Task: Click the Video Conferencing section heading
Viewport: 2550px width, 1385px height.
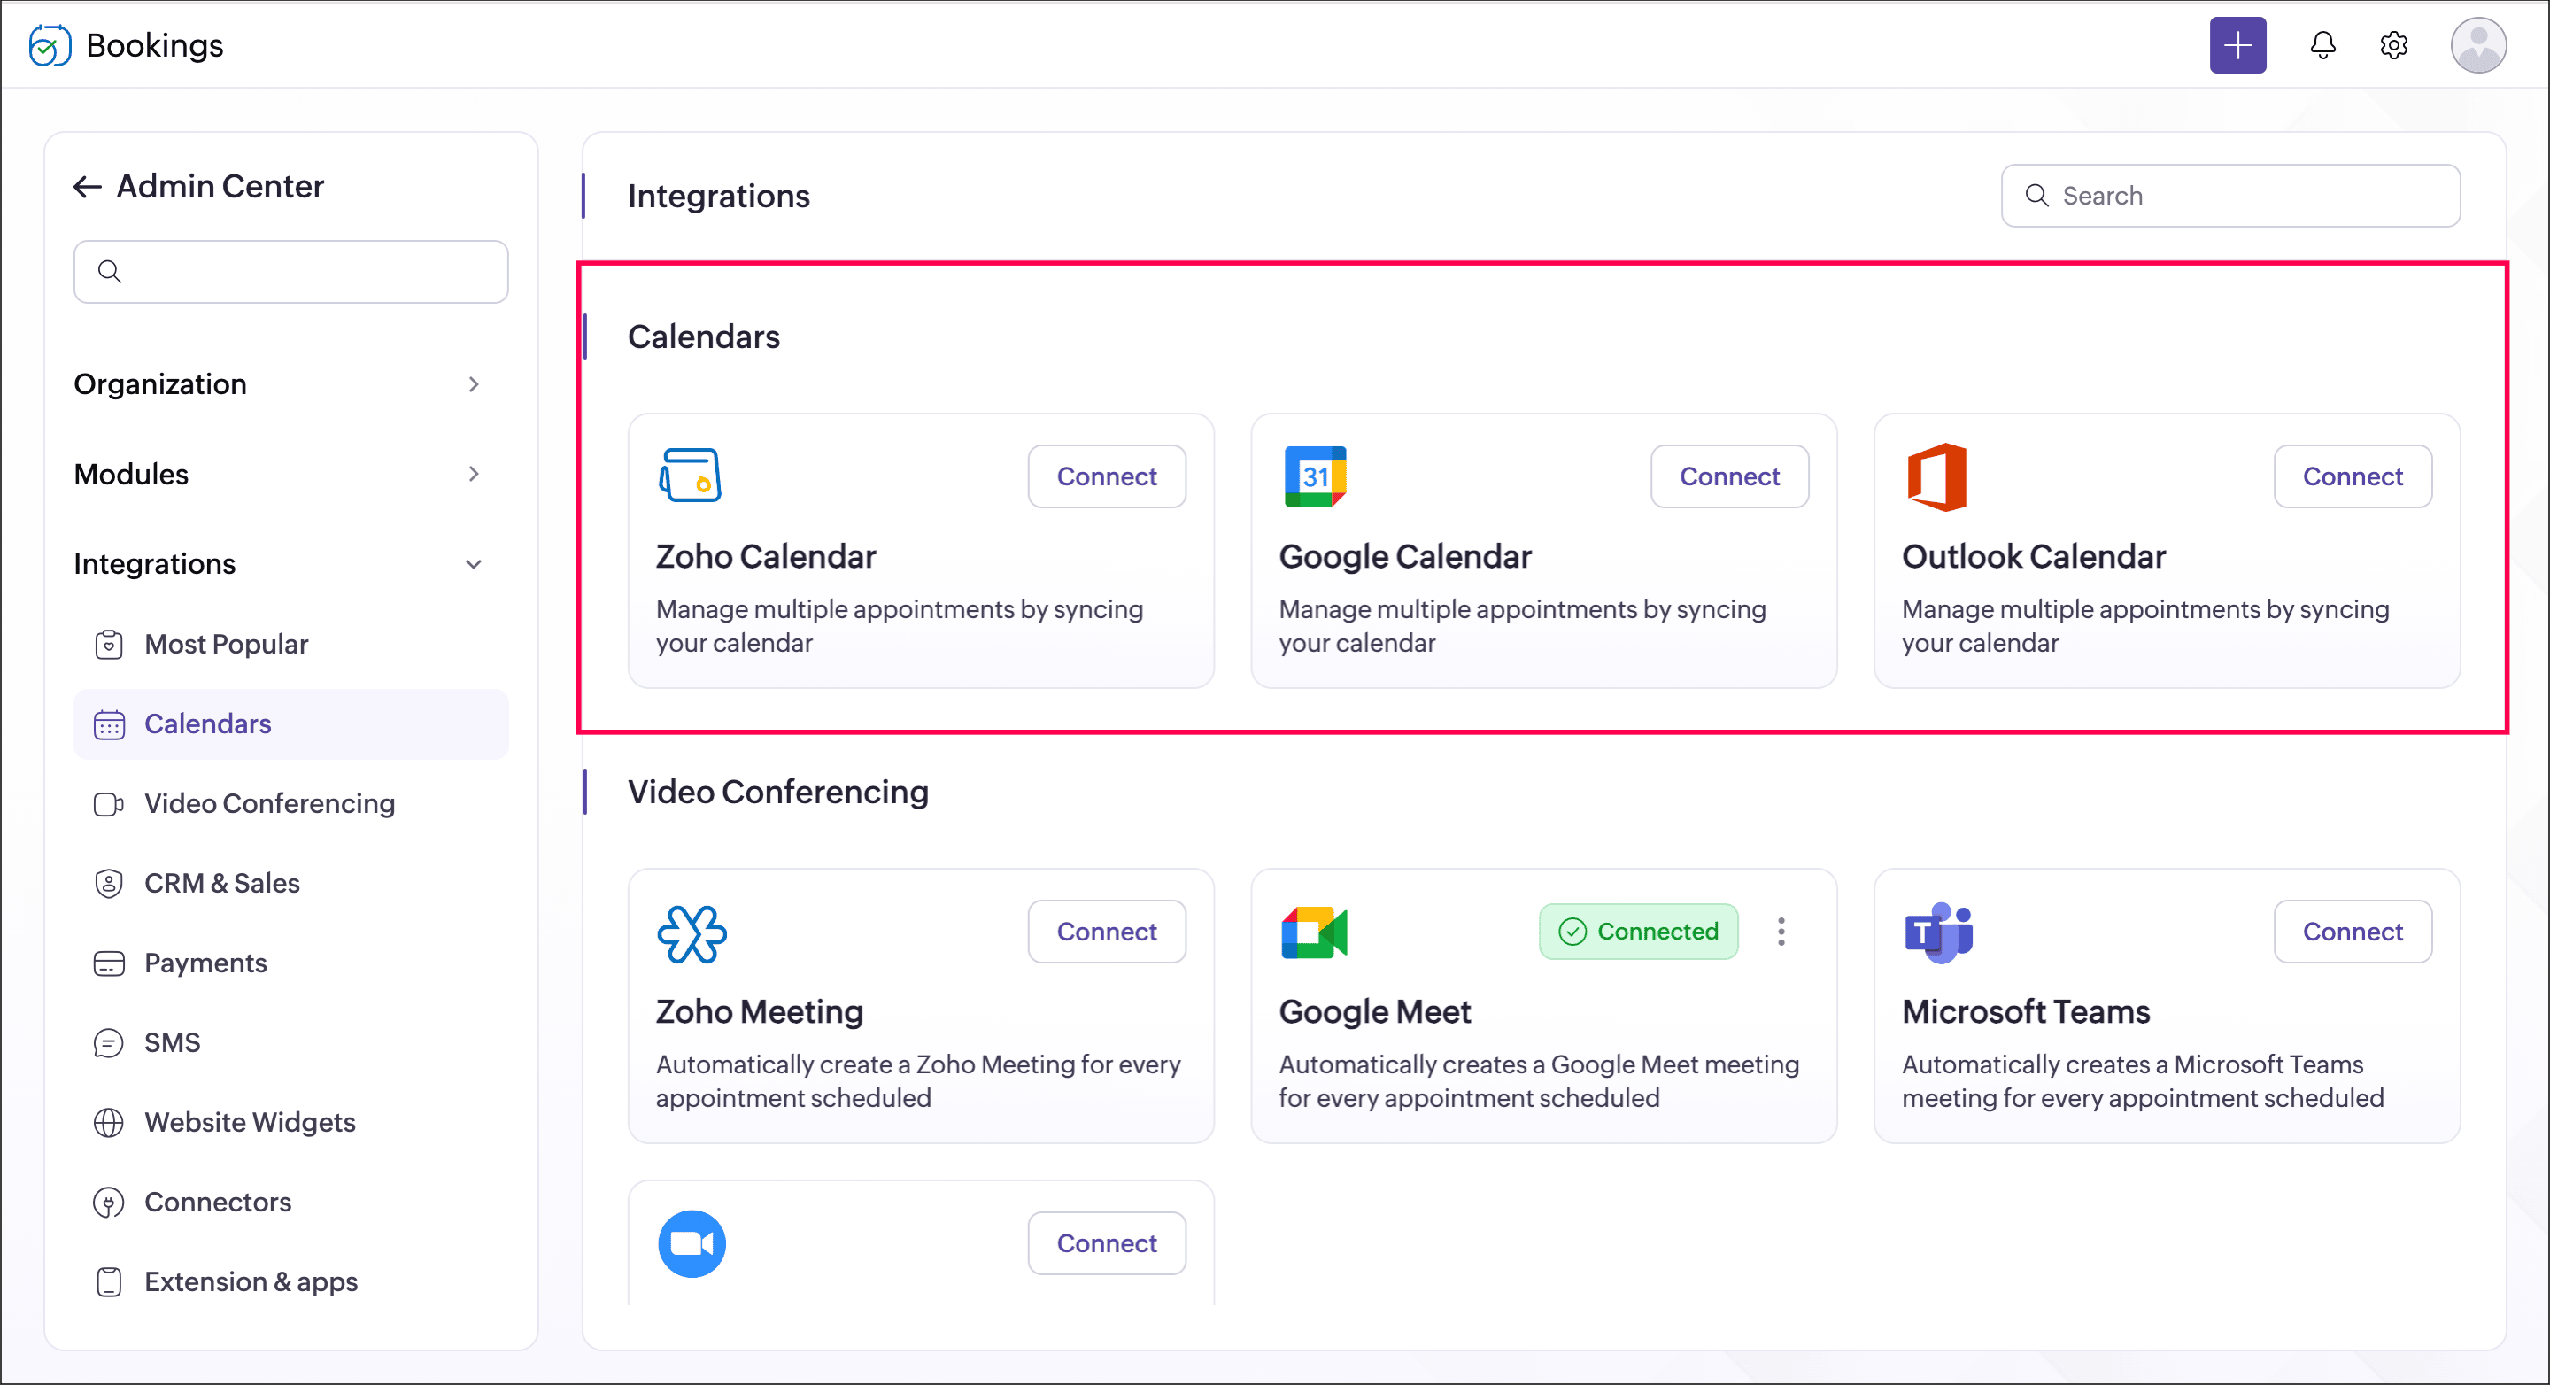Action: pyautogui.click(x=778, y=792)
